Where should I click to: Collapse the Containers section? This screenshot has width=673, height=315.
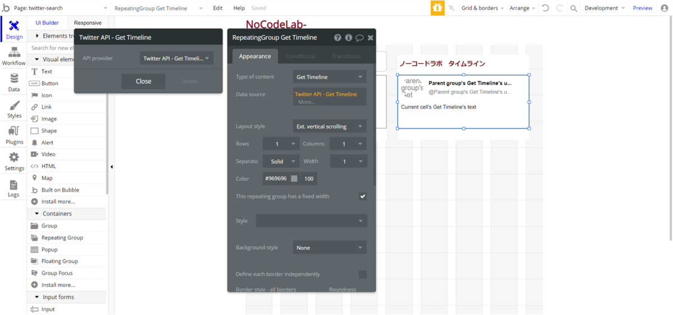[x=67, y=213]
